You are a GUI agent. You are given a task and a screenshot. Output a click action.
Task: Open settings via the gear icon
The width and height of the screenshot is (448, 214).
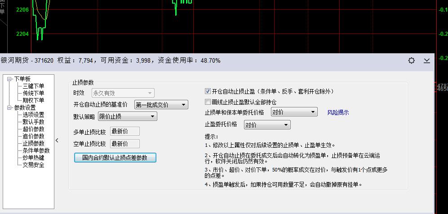click(411, 60)
